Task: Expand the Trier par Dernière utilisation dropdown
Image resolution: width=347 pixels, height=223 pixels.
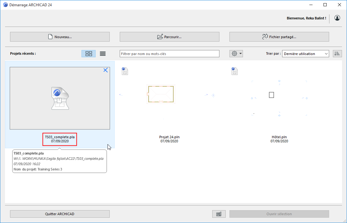Action: tap(306, 54)
